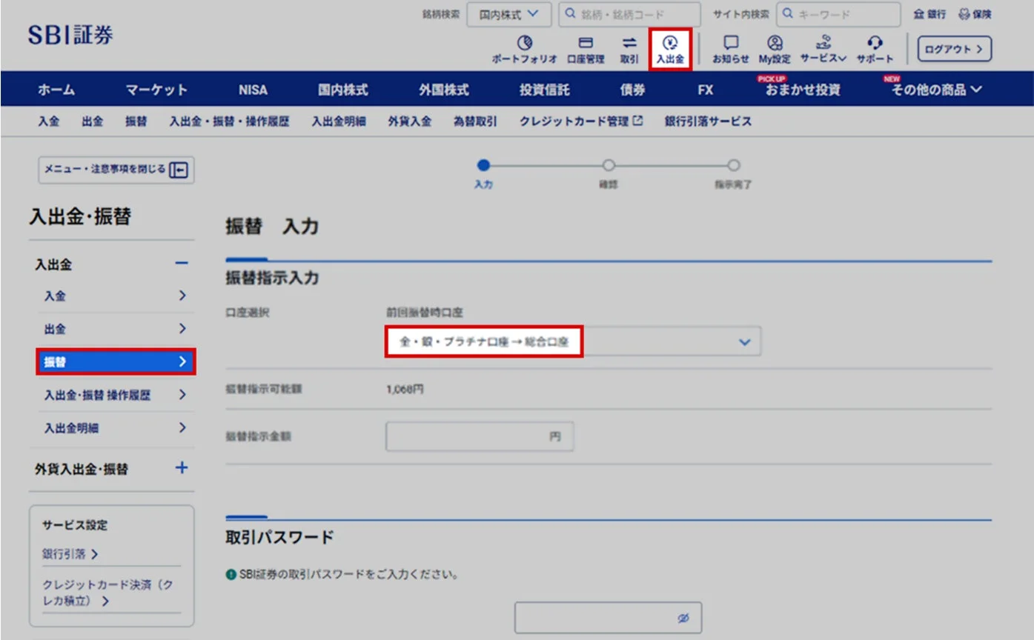1034x640 pixels.
Task: Click the ログアウト button
Action: [954, 48]
